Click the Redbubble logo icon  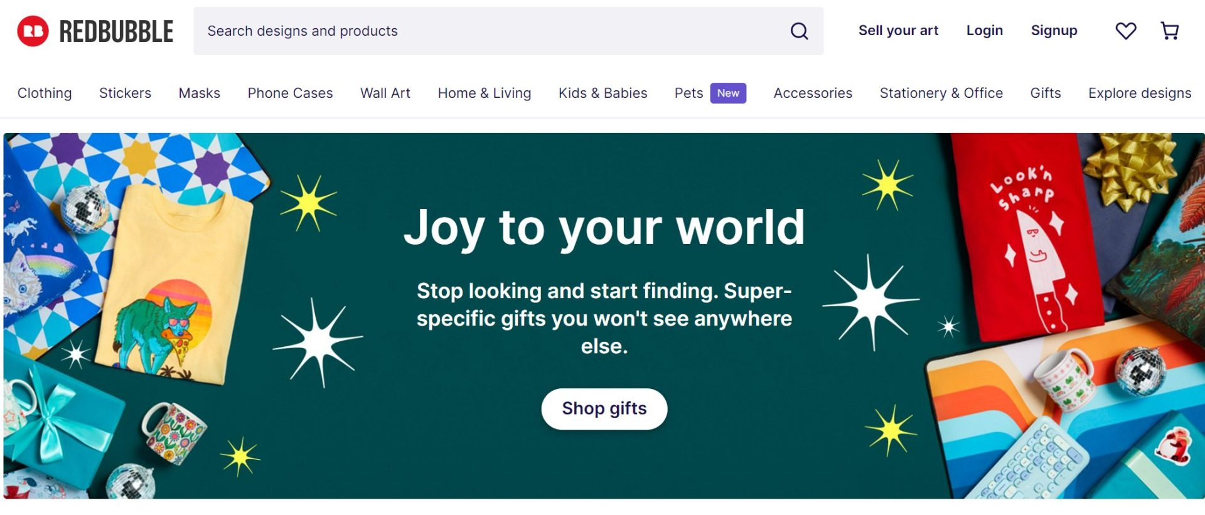pyautogui.click(x=33, y=31)
